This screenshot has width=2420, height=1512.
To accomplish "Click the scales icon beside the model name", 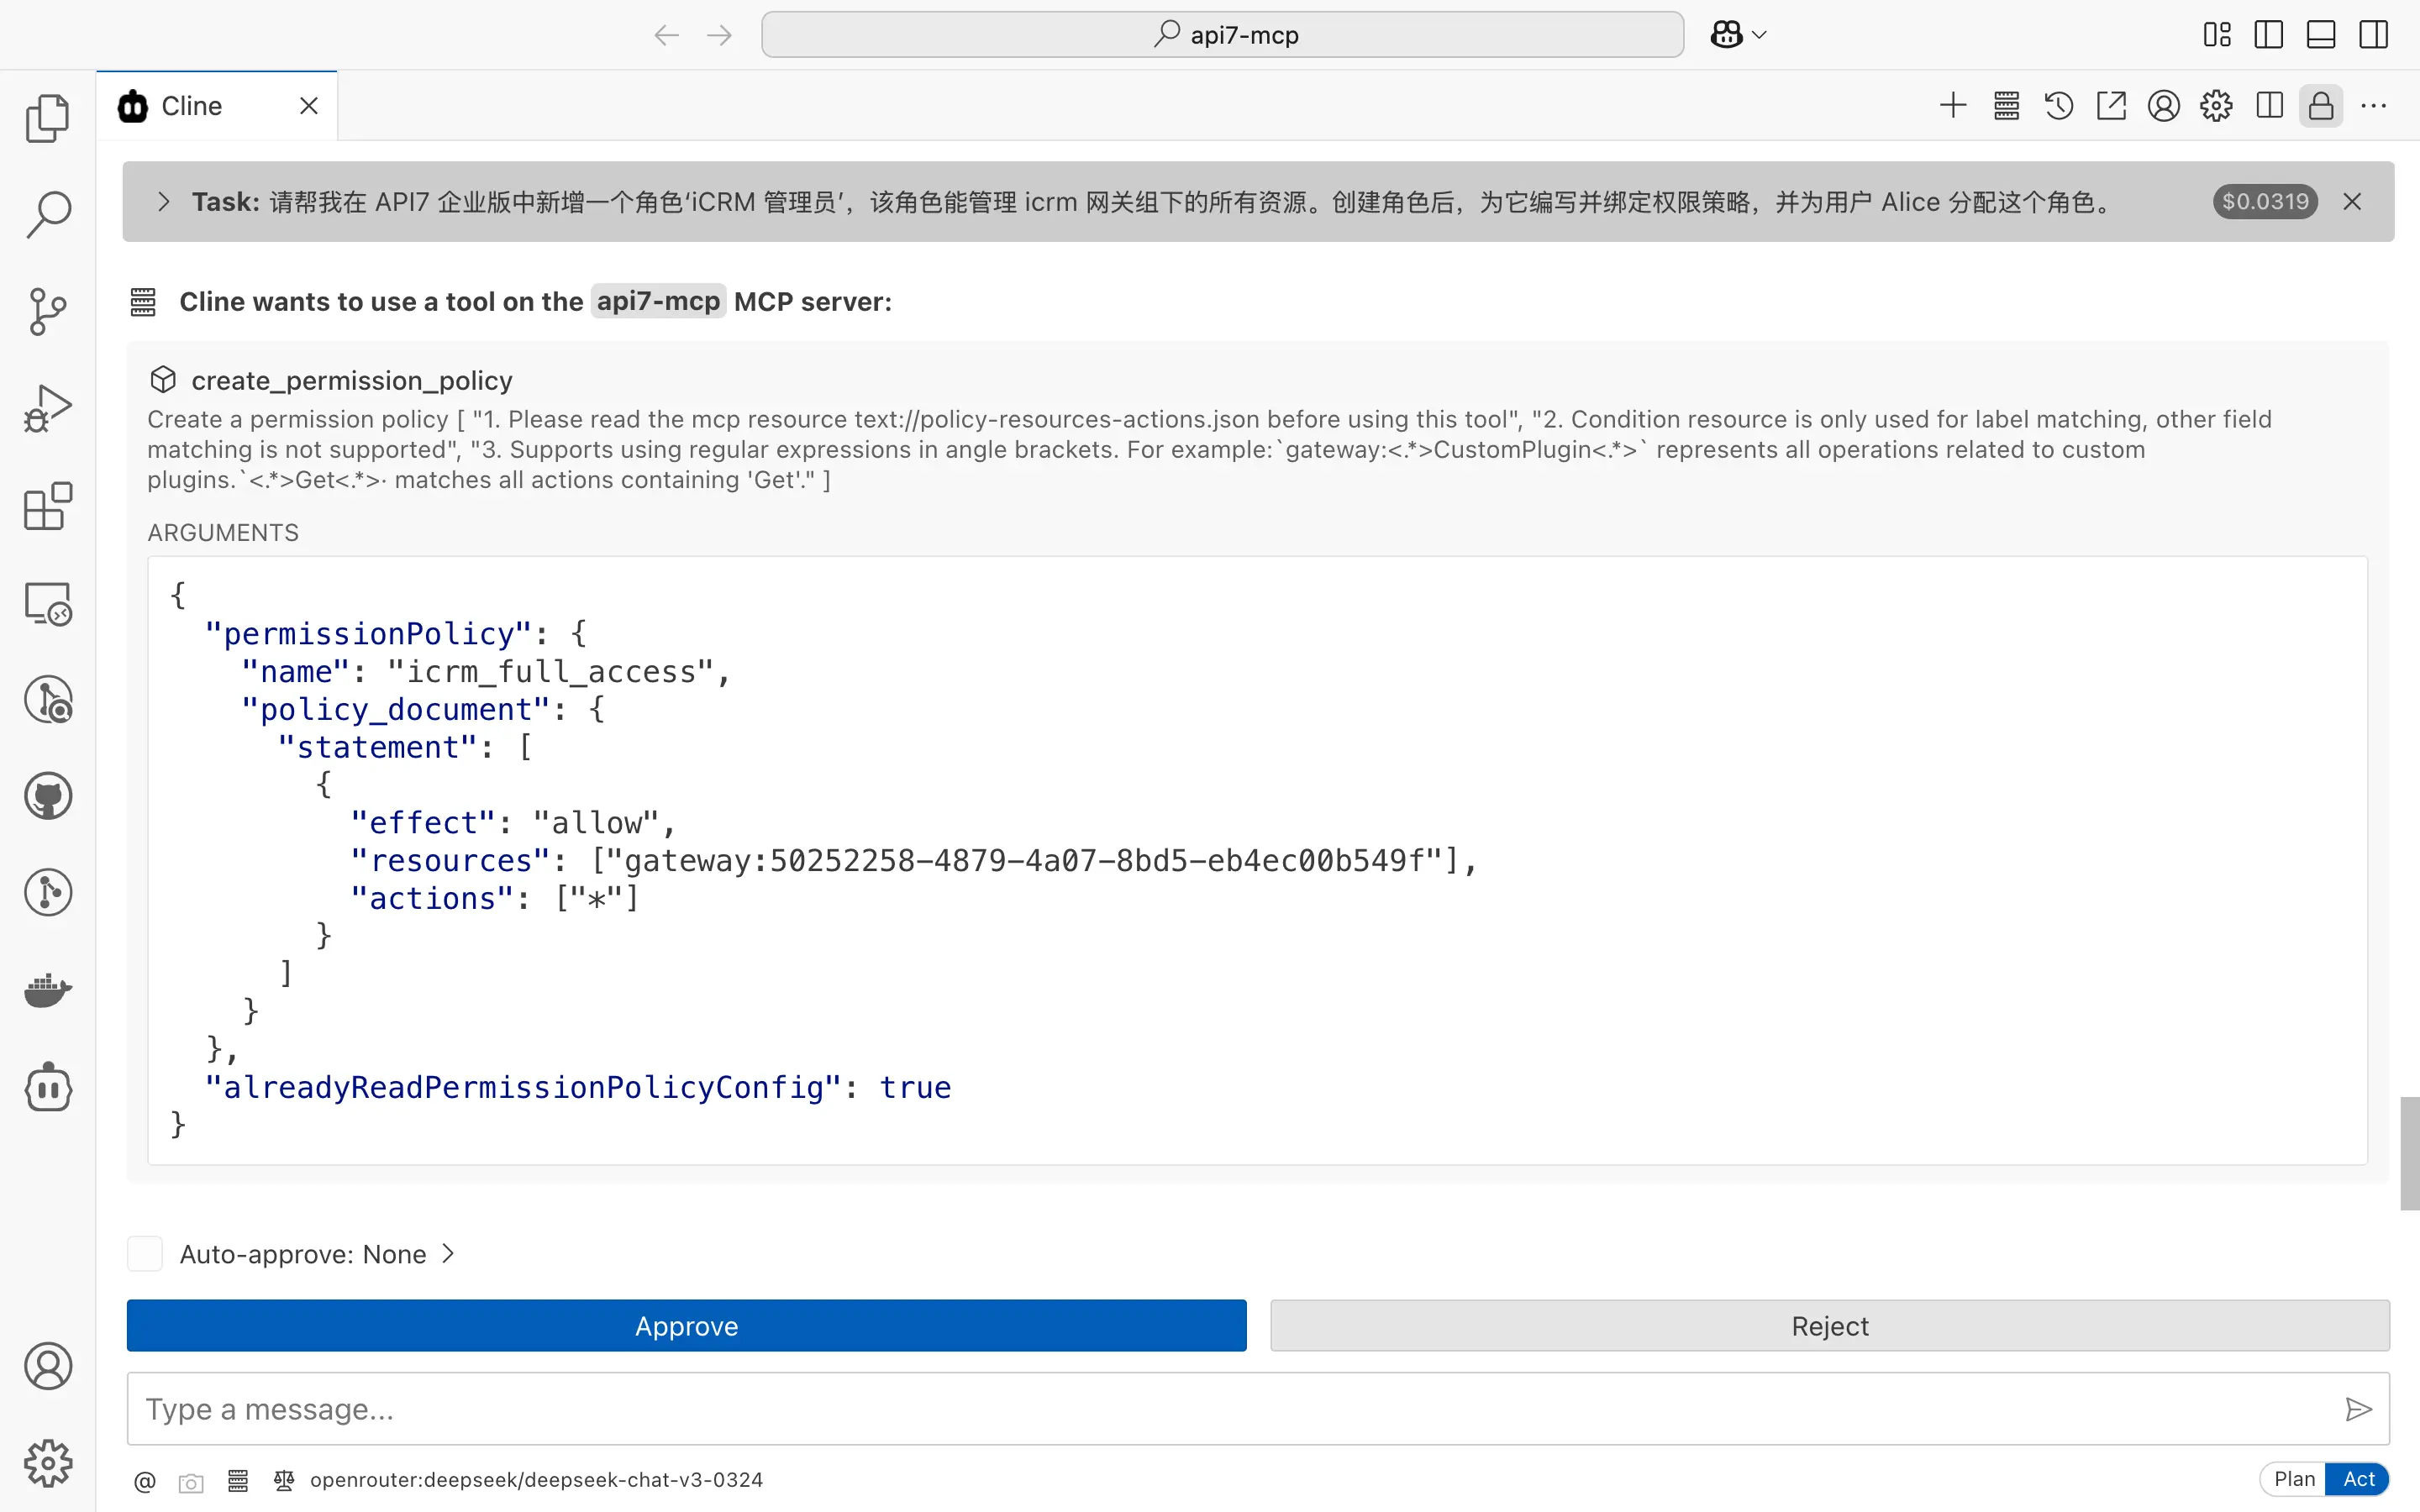I will [284, 1481].
